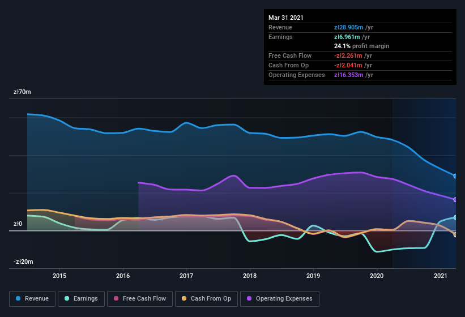Hide the Free Cash Flow series

coord(139,298)
